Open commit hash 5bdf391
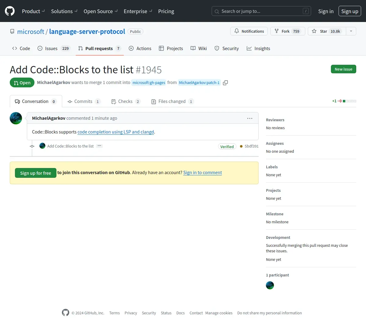 252,146
